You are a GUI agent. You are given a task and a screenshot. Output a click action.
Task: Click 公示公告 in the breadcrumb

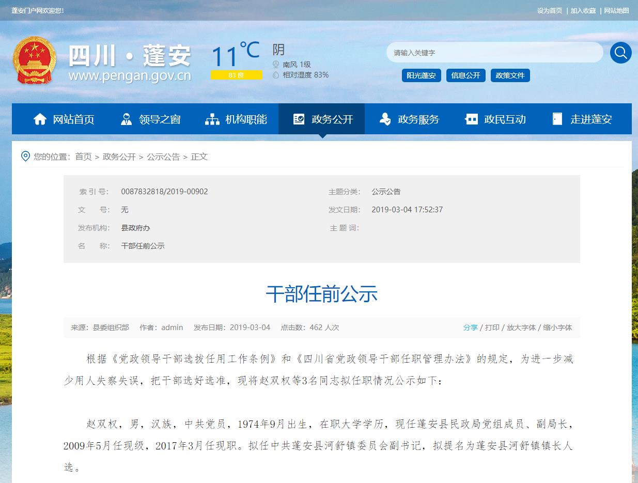point(163,157)
